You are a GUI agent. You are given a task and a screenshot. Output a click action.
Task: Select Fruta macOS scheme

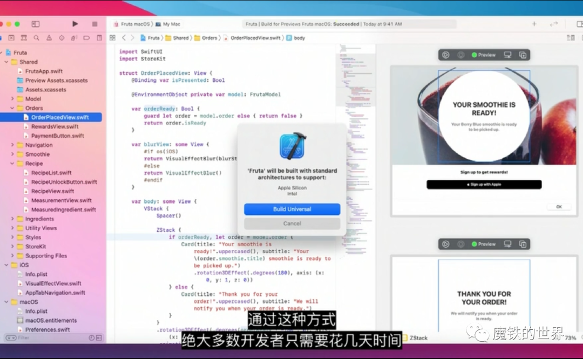point(132,24)
